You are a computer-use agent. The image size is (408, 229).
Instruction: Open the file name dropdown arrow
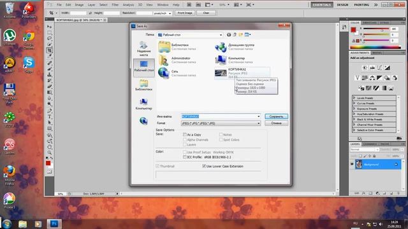click(x=258, y=116)
